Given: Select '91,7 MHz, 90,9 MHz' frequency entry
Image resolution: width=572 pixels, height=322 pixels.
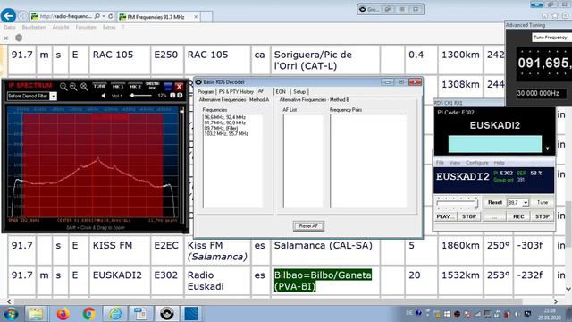Looking at the screenshot, I should click(225, 123).
